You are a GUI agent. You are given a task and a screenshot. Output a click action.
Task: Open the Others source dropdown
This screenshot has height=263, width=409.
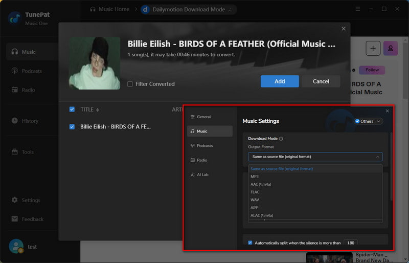pos(368,121)
